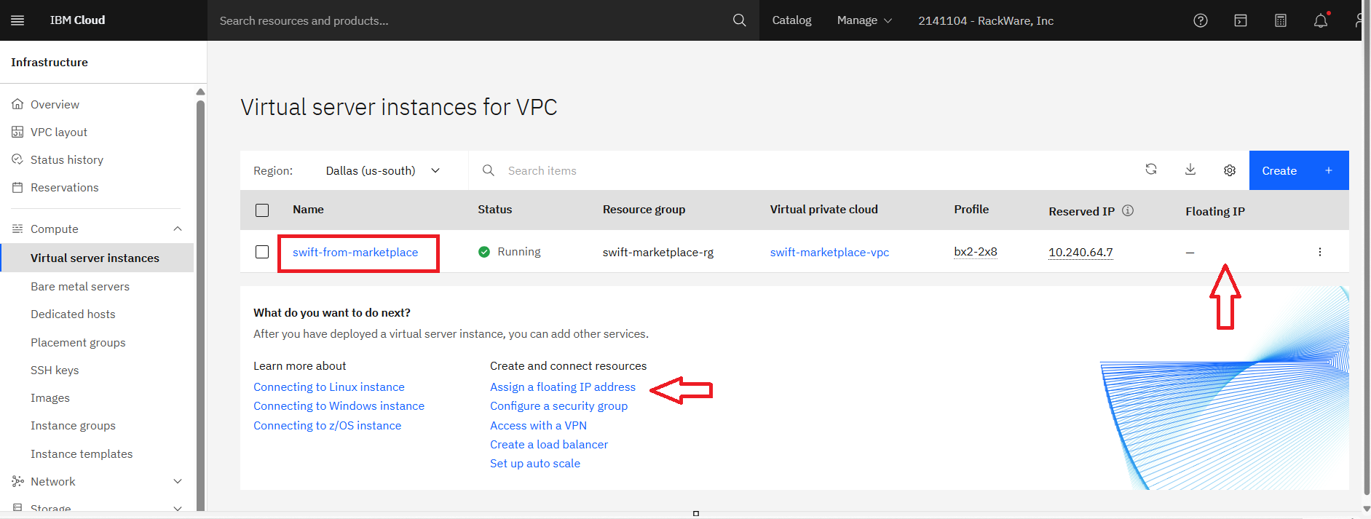
Task: Open swift-marketplace-vpc link
Action: pos(829,252)
